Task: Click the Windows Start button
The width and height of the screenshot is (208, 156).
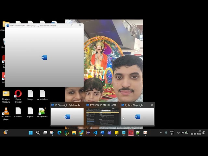Action: point(31,133)
